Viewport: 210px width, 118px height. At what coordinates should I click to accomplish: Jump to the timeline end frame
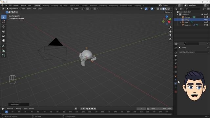95,109
